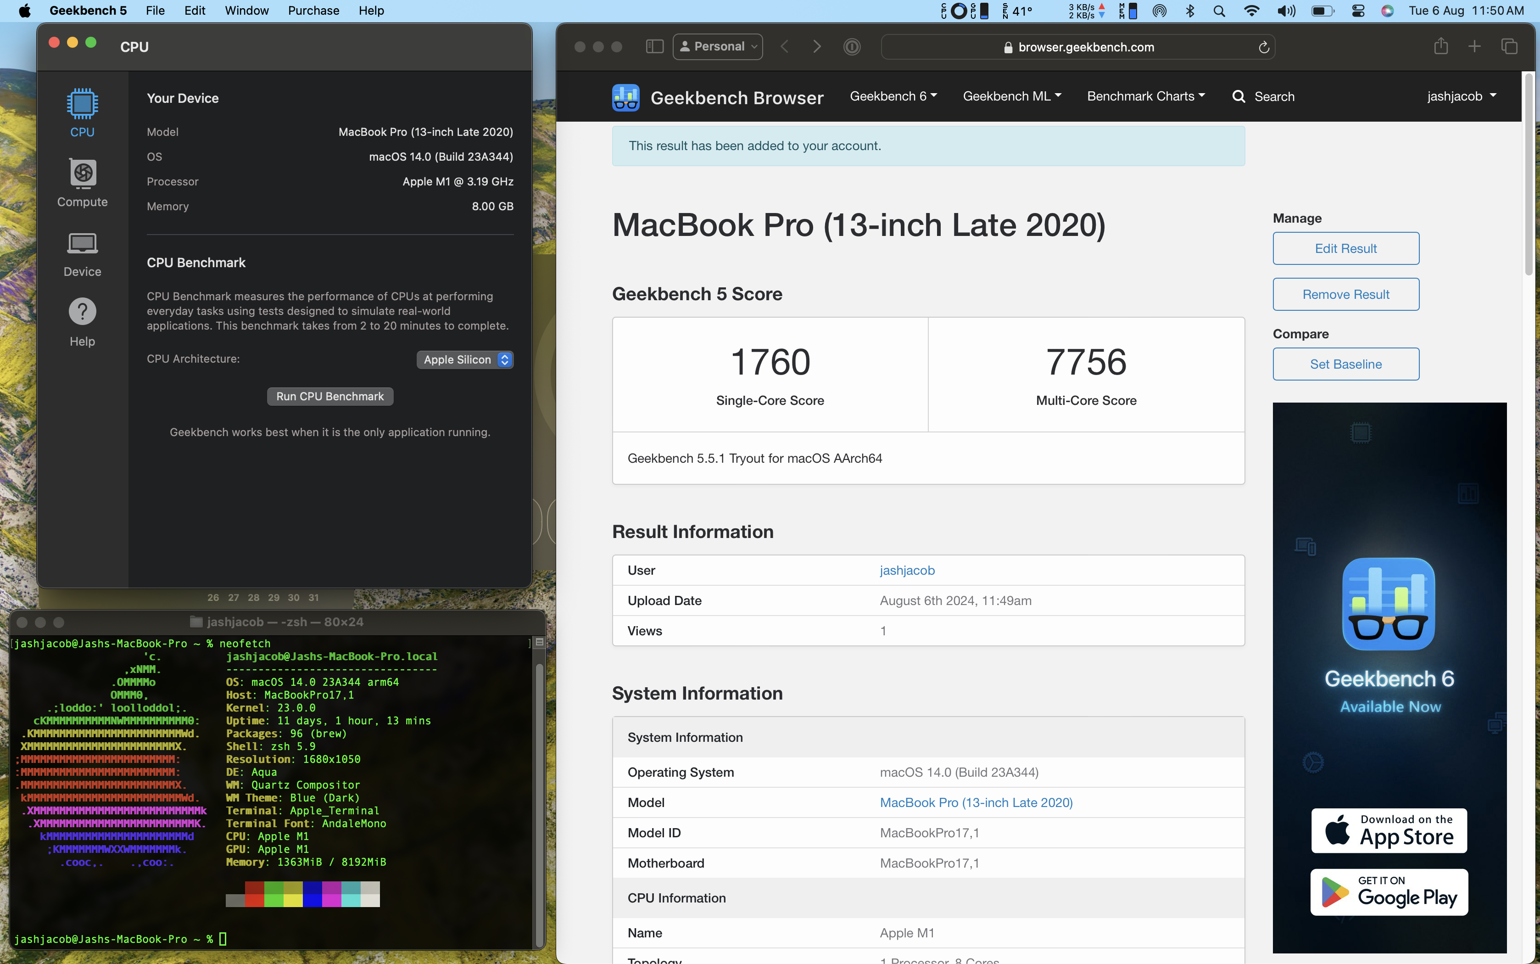This screenshot has height=964, width=1540.
Task: Click the Geekbench Browser logo icon
Action: click(626, 97)
